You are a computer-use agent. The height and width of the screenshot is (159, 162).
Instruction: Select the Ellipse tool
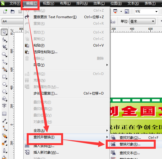(x=4, y=84)
